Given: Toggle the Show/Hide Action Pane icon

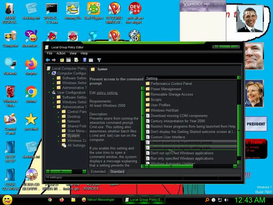Looking at the screenshot, I should pyautogui.click(x=91, y=60).
